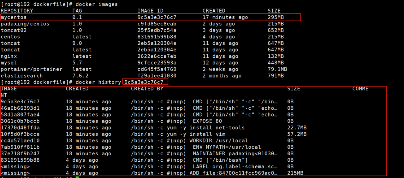Select the padaxing/centos repository entry
The height and width of the screenshot is (178, 404).
click(x=25, y=24)
